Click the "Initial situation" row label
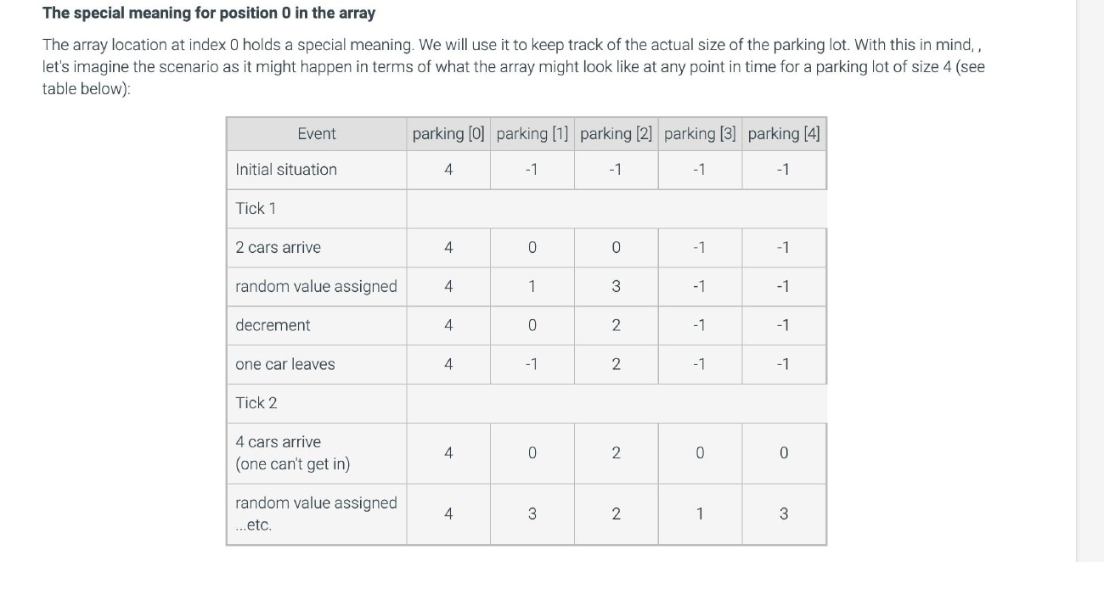The height and width of the screenshot is (595, 1104). 286,170
